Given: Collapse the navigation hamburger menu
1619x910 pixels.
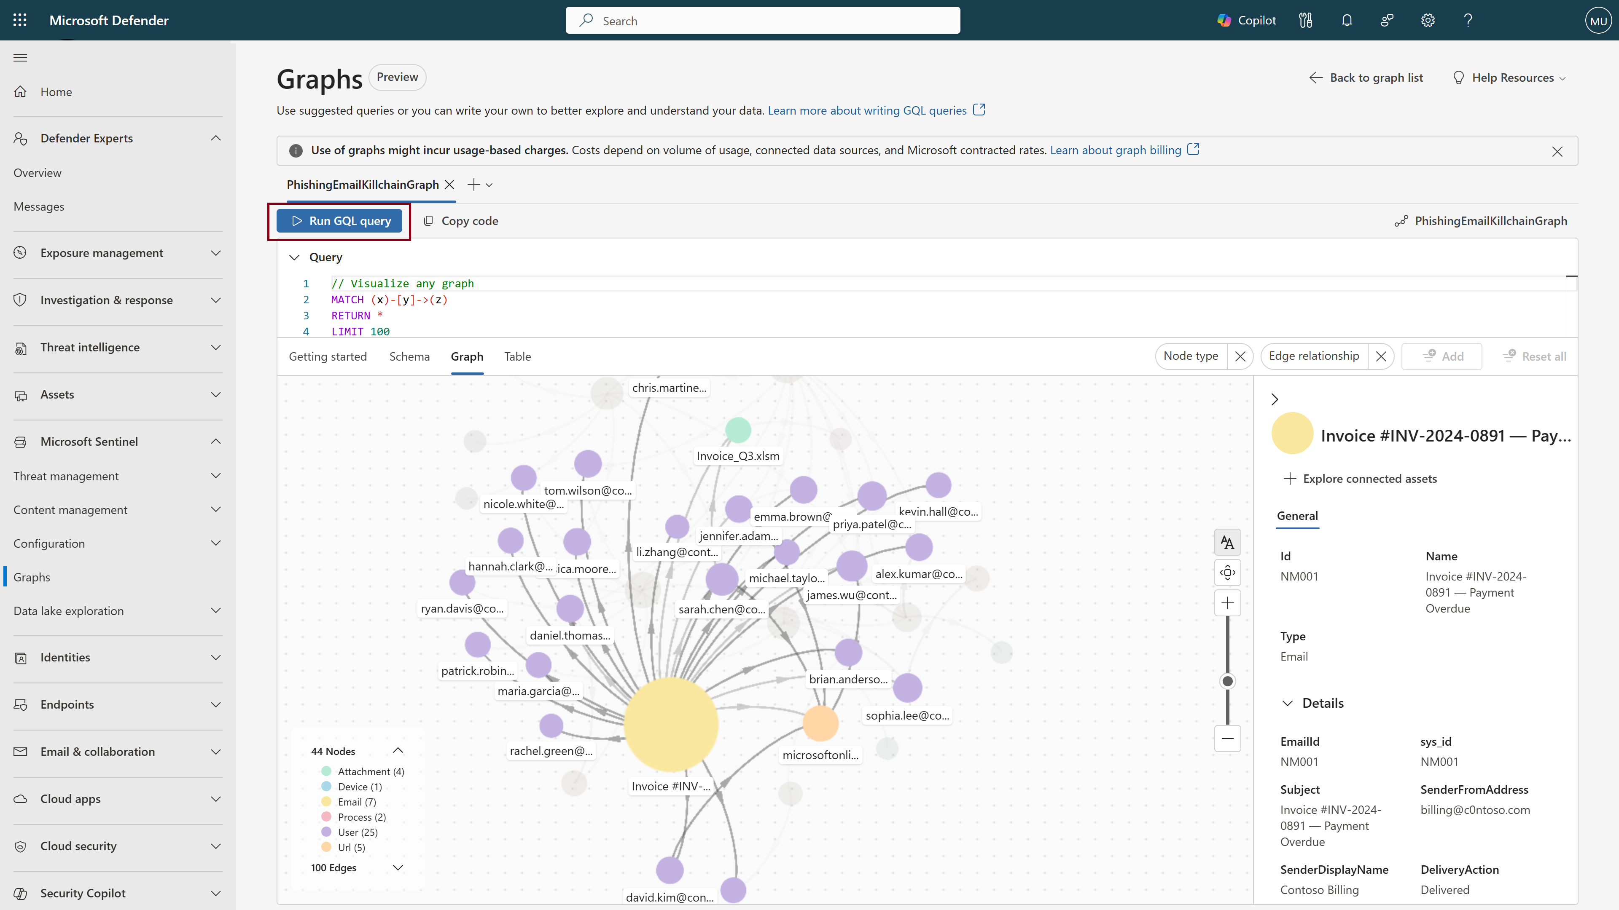Looking at the screenshot, I should 20,58.
